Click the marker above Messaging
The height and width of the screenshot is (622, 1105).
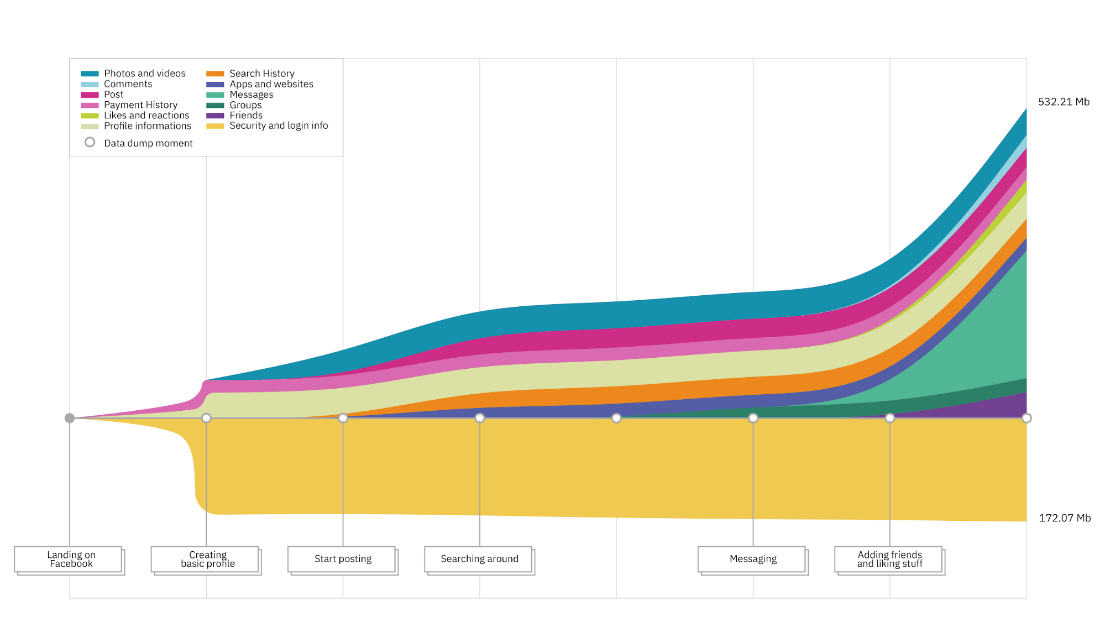coord(753,418)
